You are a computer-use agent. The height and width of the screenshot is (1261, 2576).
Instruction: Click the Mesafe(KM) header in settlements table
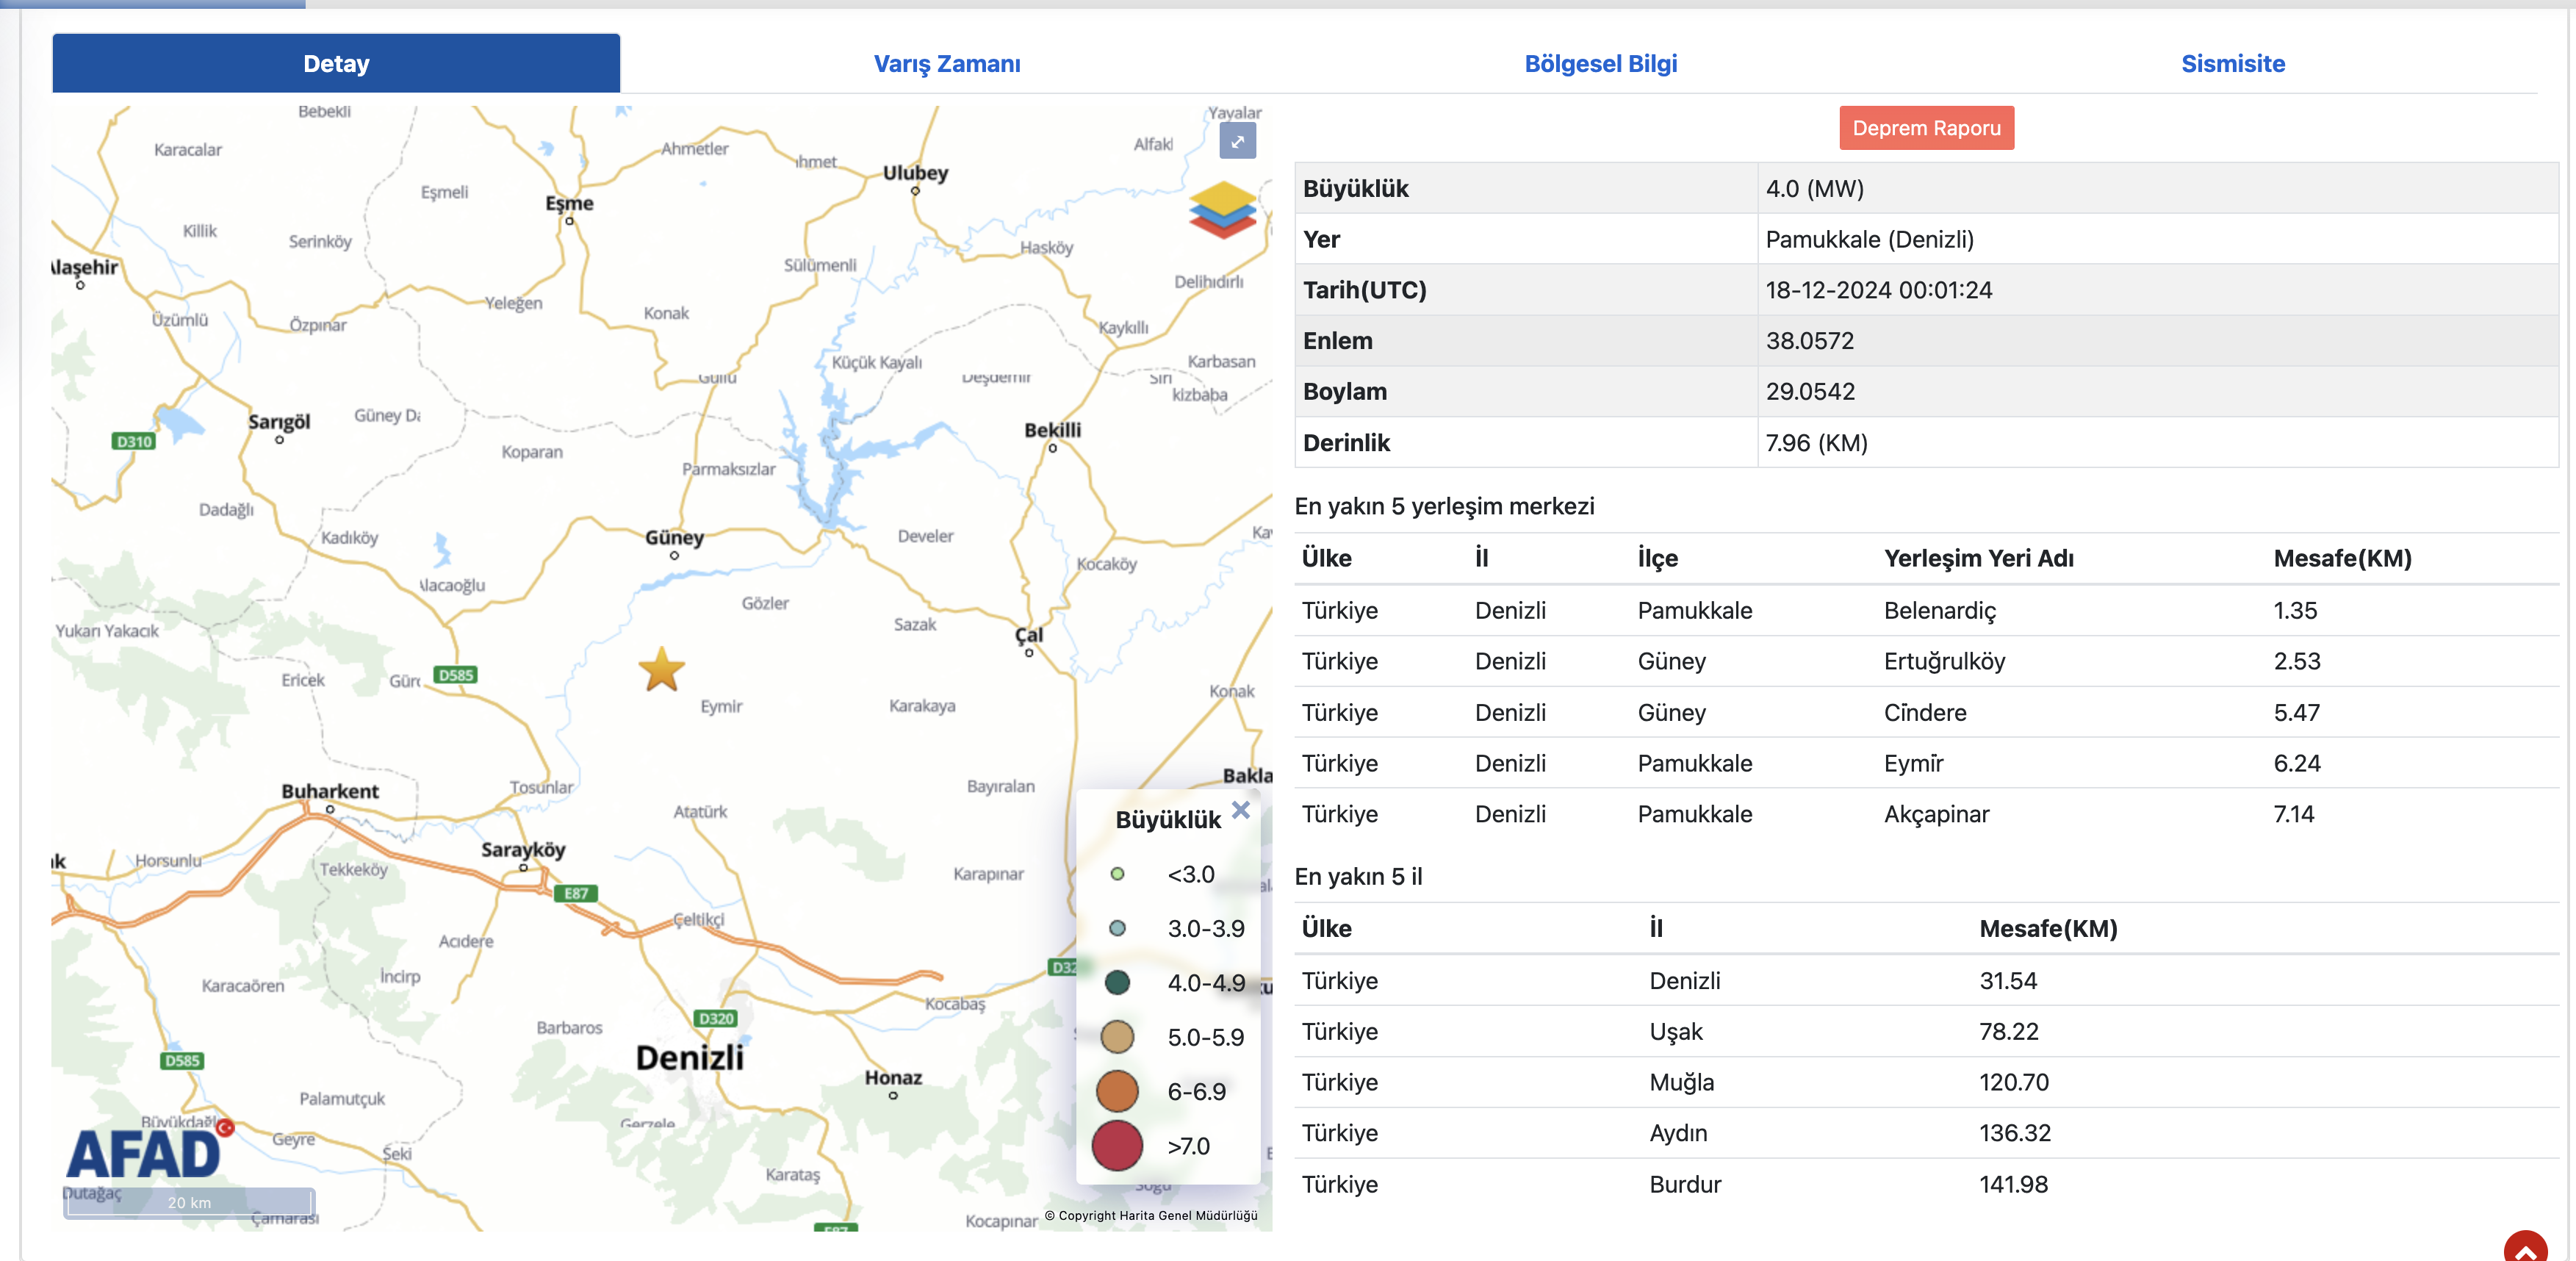pos(2342,559)
